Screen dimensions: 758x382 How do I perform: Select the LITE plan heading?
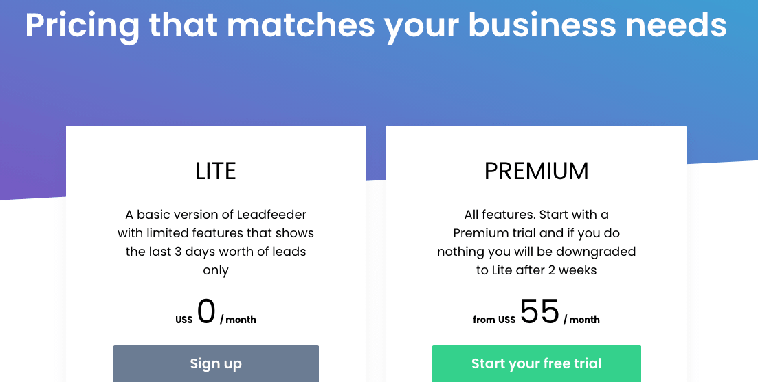click(x=216, y=171)
